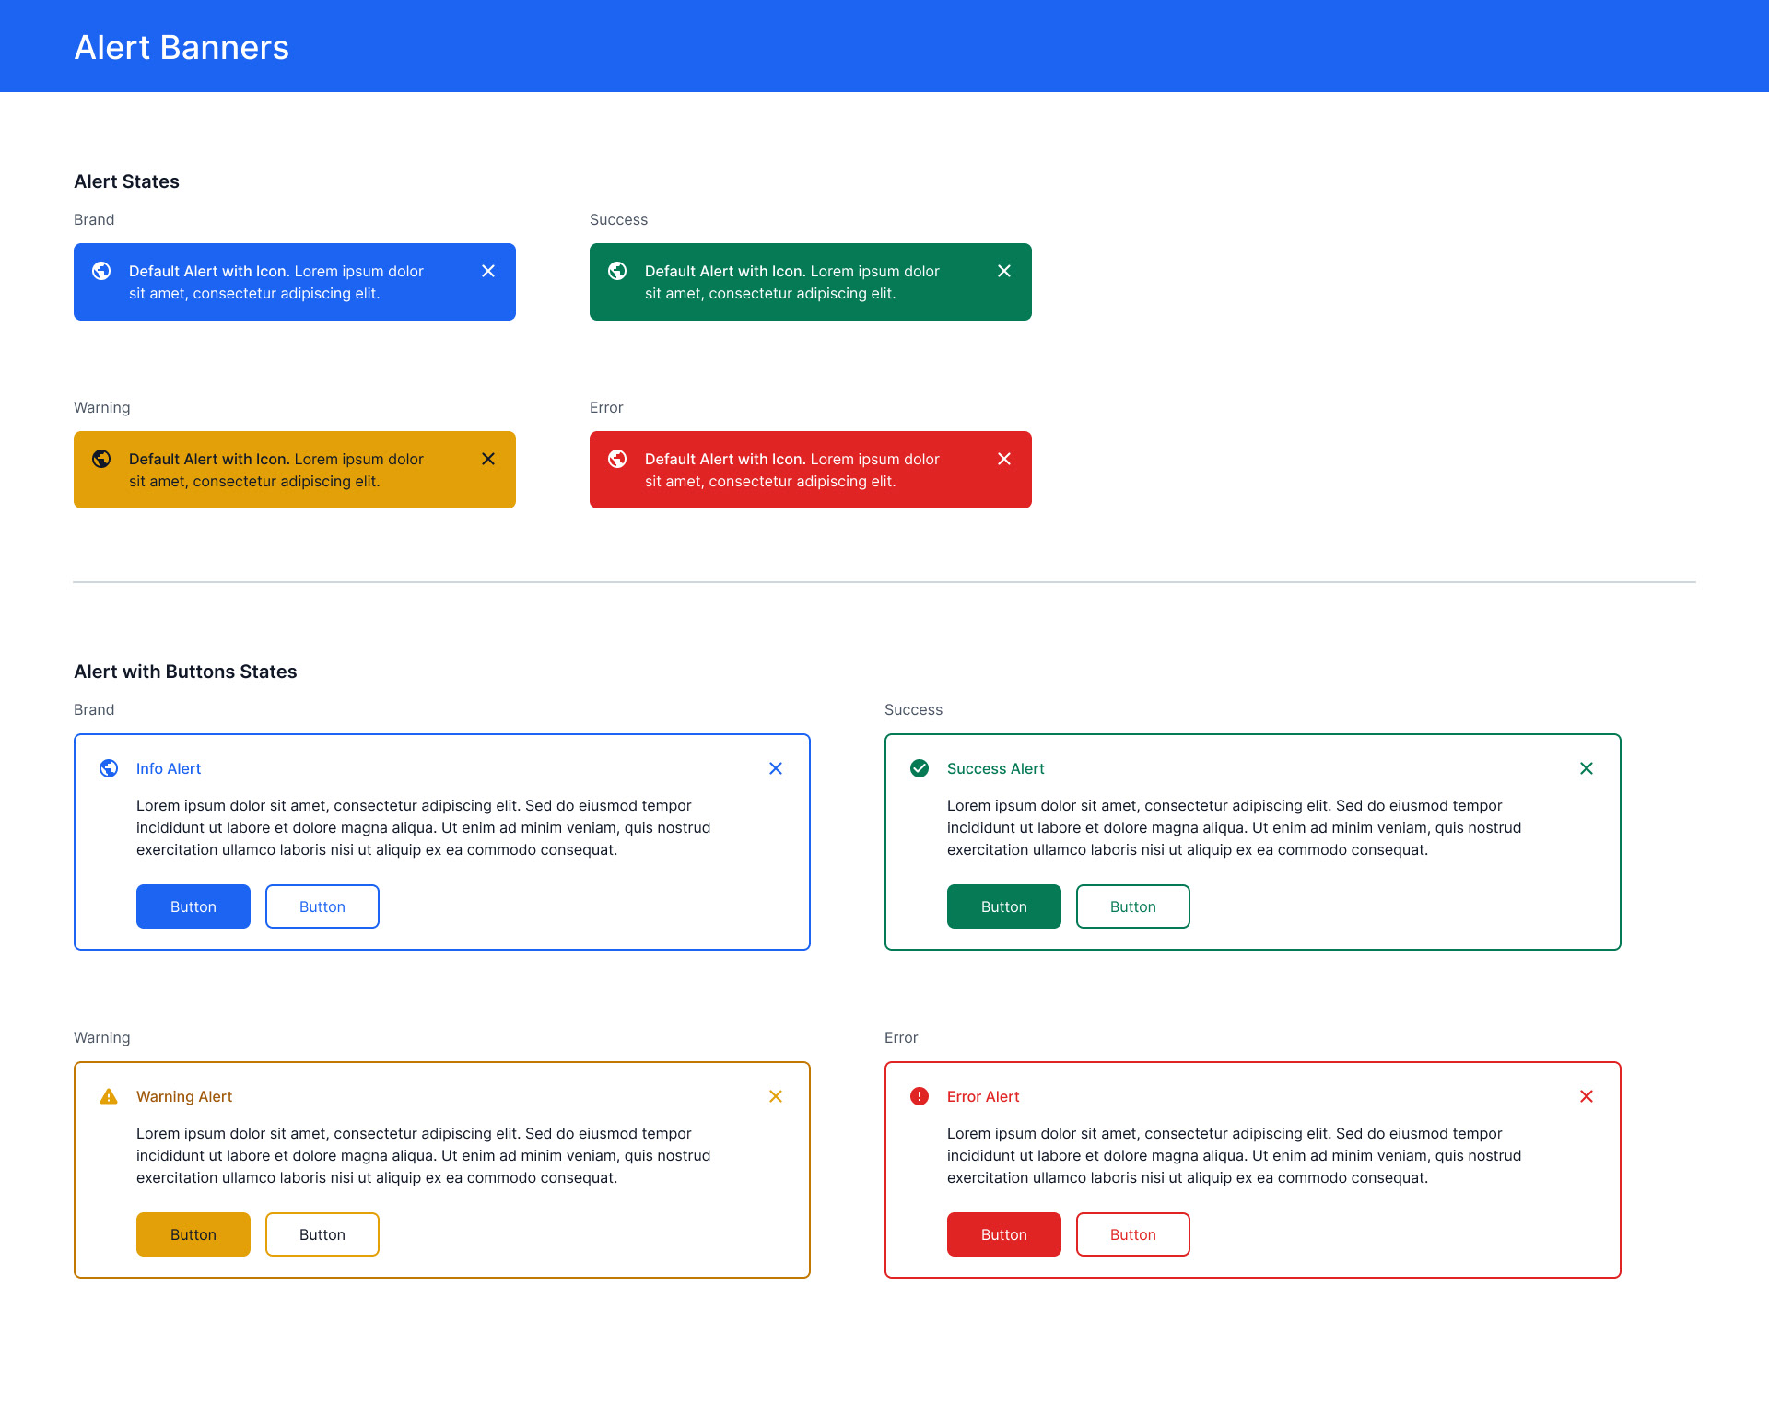Close the Info Alert card
This screenshot has height=1426, width=1769.
pyautogui.click(x=776, y=768)
